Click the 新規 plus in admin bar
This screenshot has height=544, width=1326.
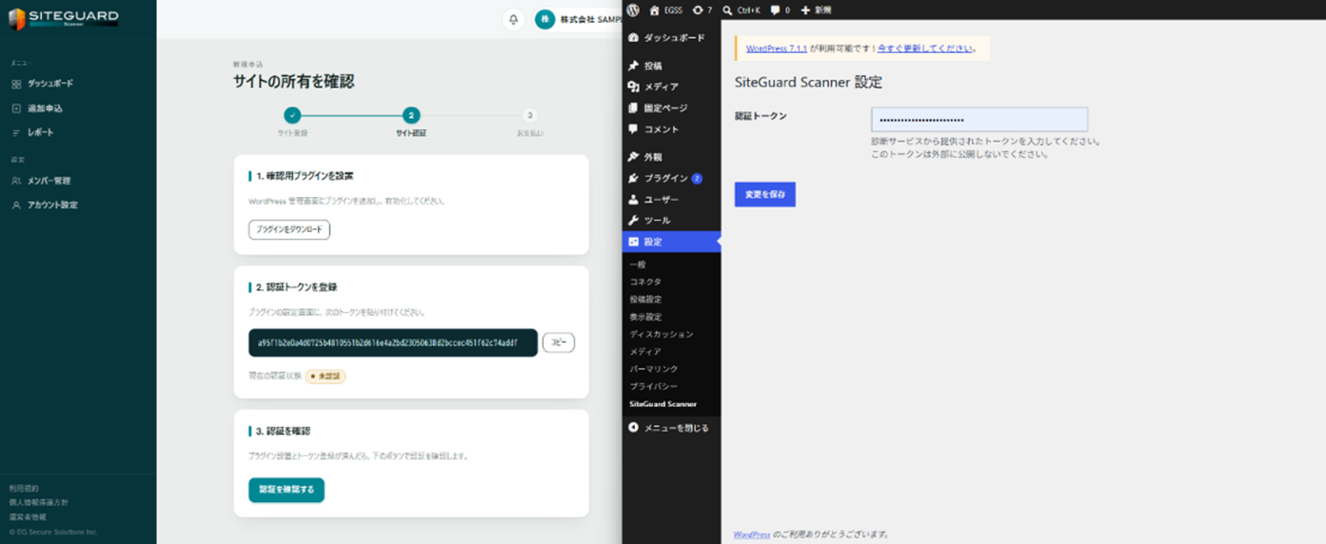point(816,10)
